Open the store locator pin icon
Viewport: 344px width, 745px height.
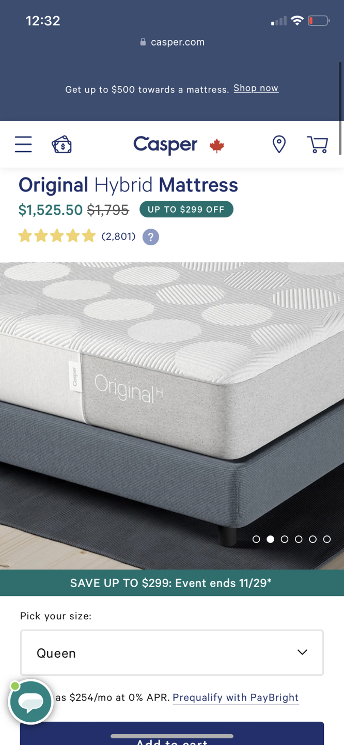(279, 144)
